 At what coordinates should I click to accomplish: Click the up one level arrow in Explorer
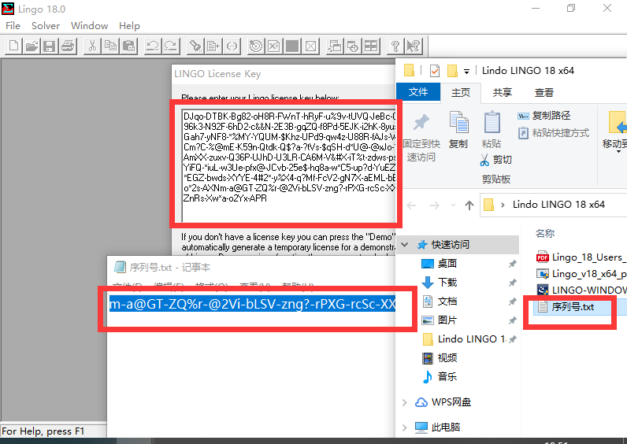(x=469, y=205)
